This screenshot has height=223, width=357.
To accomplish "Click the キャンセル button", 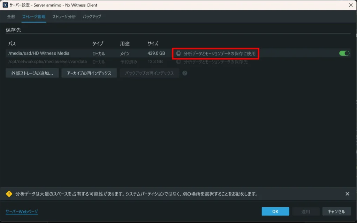I will coord(336,212).
